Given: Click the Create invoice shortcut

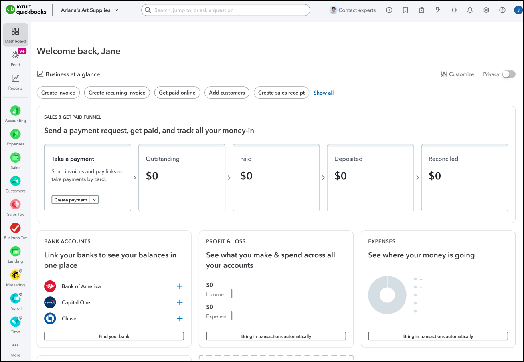Looking at the screenshot, I should (x=58, y=93).
